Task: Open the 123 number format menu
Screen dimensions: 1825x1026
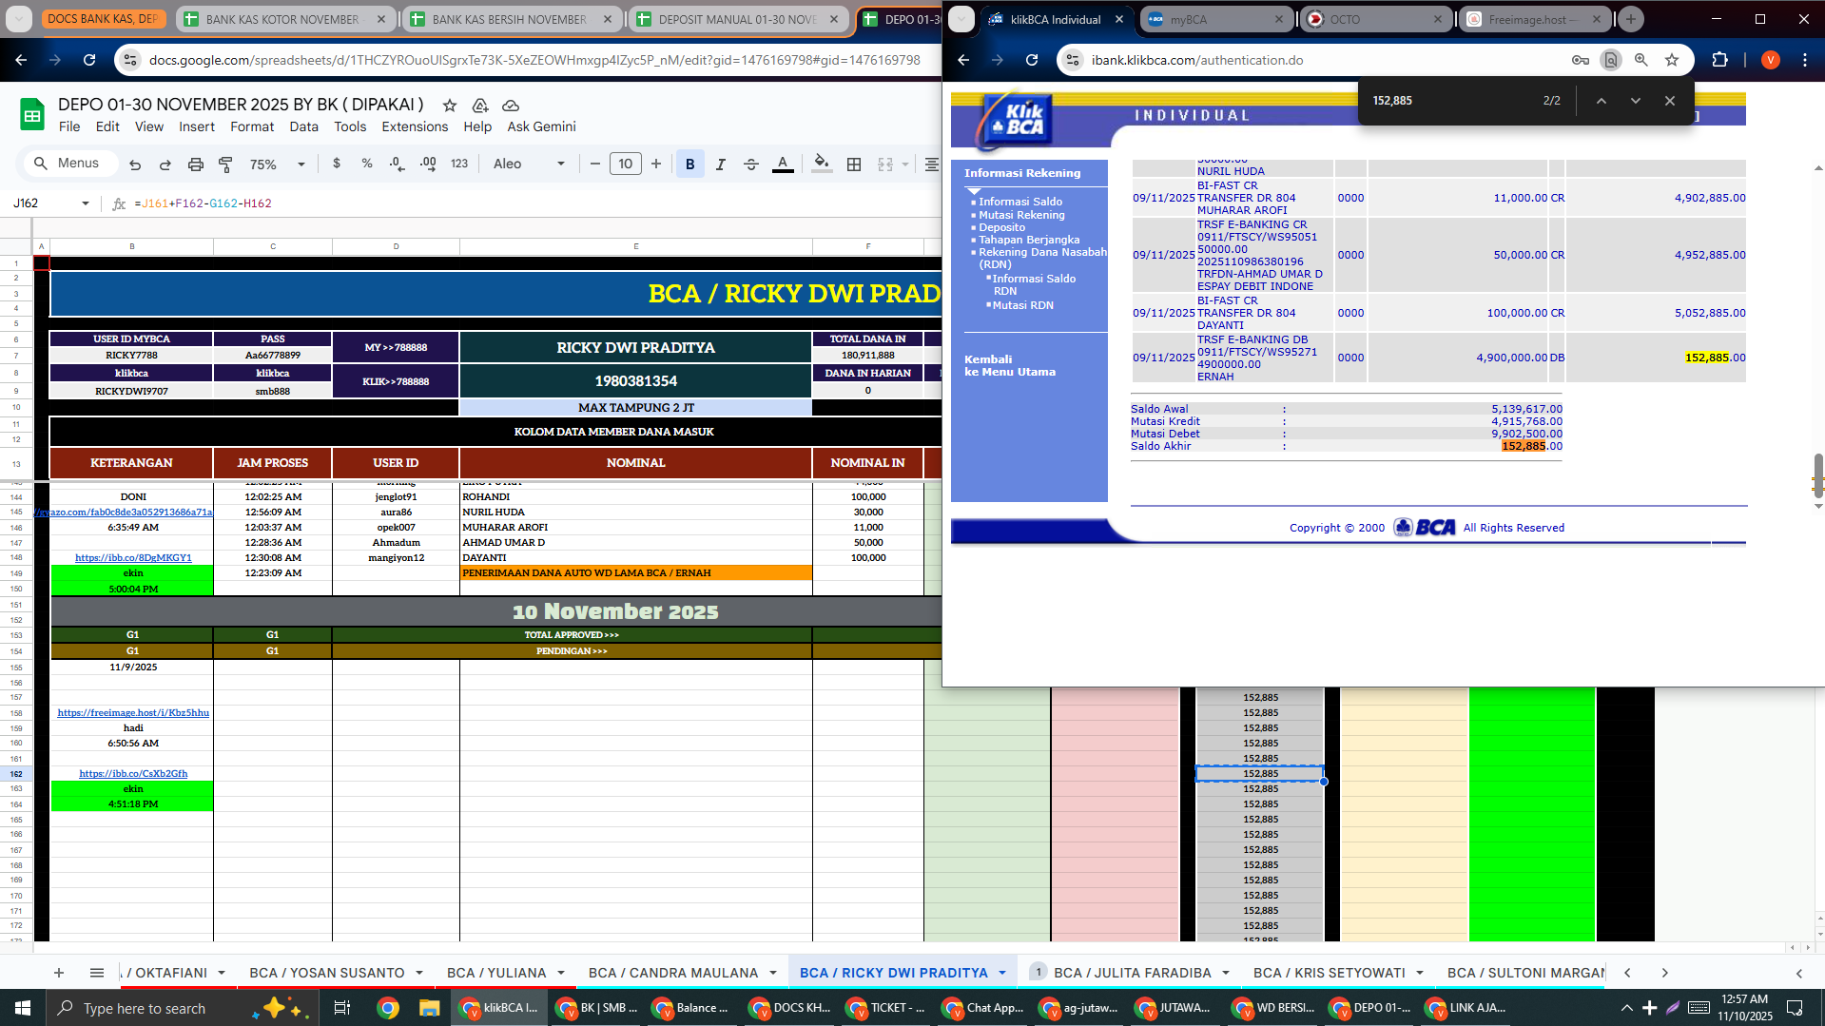Action: pos(459,164)
